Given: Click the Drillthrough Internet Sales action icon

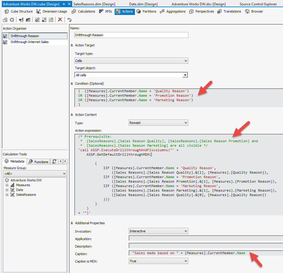Looking at the screenshot, I should click(5, 42).
